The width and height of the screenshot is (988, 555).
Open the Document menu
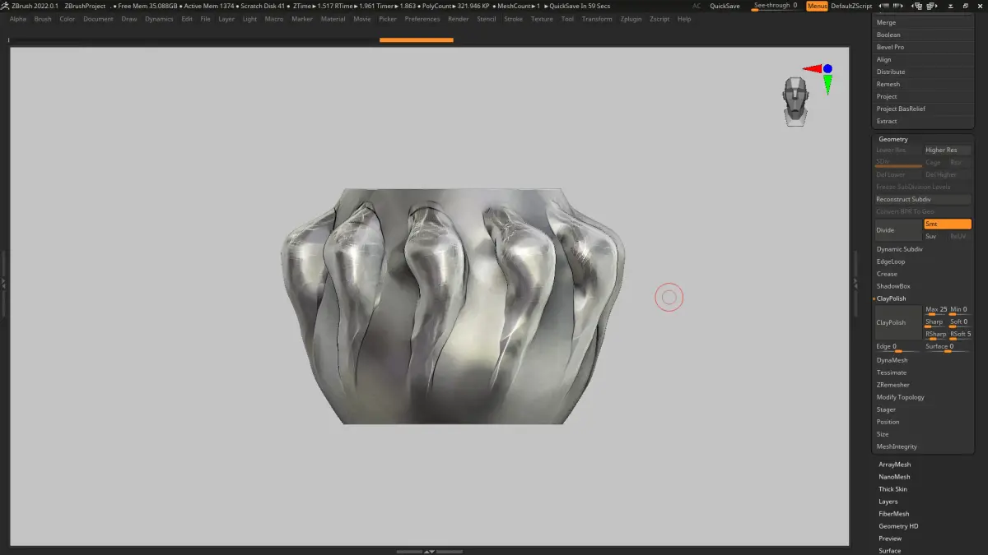pyautogui.click(x=98, y=19)
